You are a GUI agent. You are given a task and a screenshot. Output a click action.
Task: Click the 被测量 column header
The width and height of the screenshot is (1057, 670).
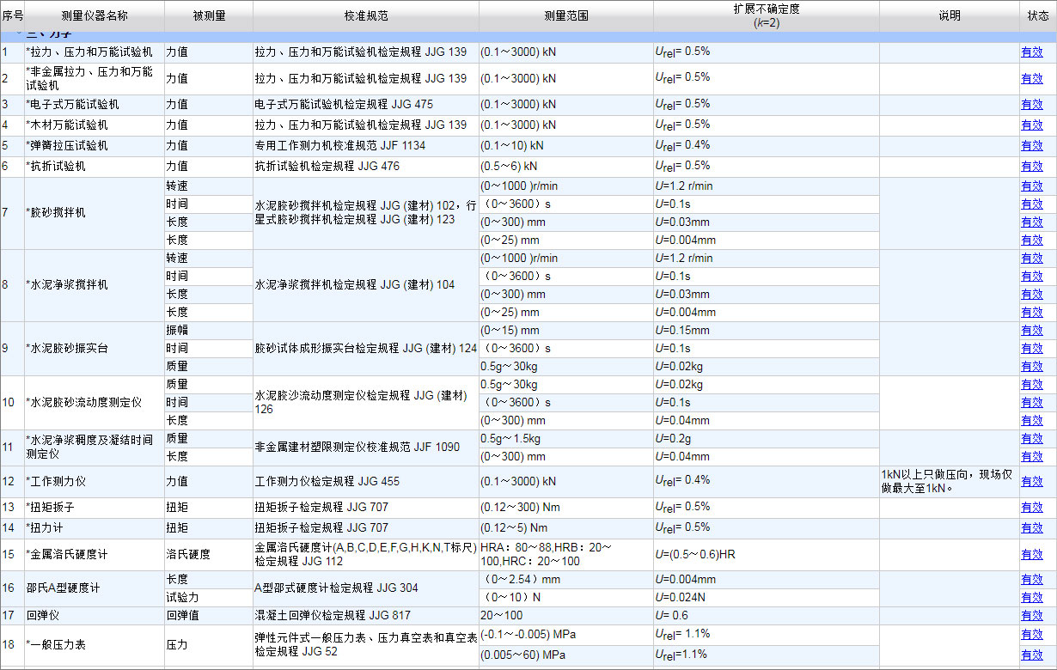208,16
